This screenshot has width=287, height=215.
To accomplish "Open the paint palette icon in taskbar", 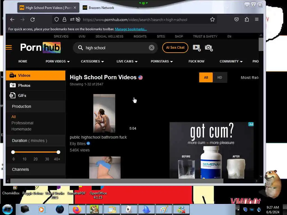I will pos(164,209).
